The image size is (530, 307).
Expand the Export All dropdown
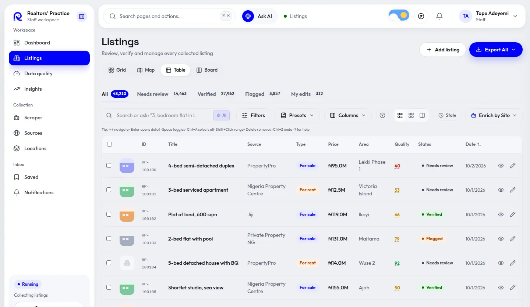[x=496, y=50]
